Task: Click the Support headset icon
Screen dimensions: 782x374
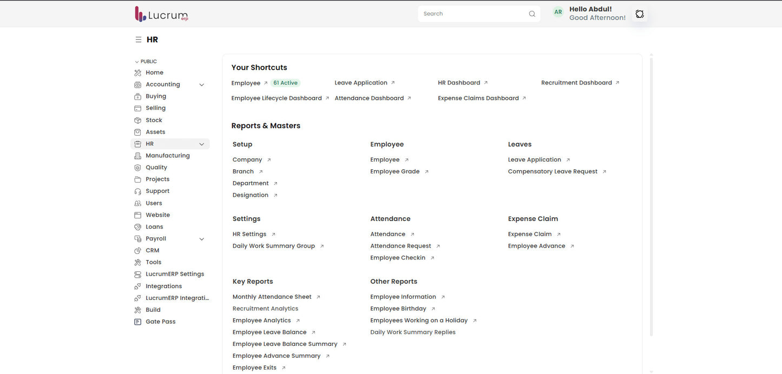Action: click(137, 191)
